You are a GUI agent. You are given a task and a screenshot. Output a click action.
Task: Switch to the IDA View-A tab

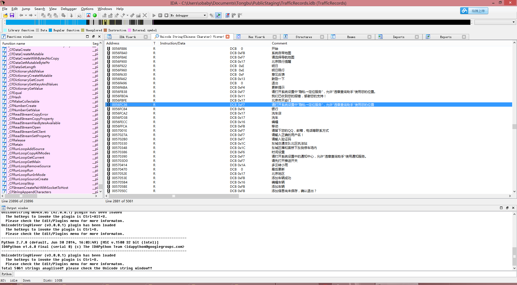click(127, 37)
